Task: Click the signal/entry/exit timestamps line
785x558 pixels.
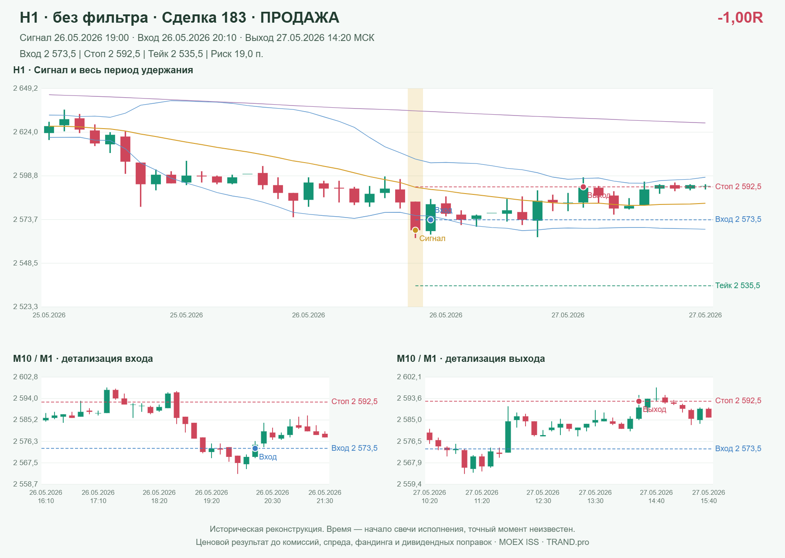Action: [197, 38]
